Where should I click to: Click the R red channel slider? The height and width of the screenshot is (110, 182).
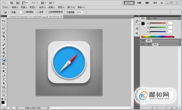pyautogui.click(x=158, y=23)
